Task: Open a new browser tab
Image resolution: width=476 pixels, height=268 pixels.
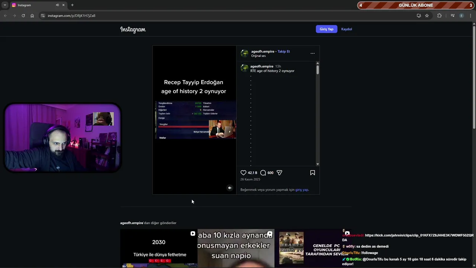Action: tap(72, 5)
